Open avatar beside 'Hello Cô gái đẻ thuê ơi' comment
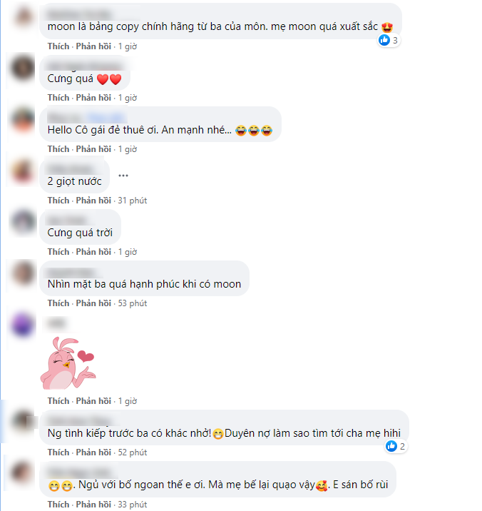 point(23,120)
